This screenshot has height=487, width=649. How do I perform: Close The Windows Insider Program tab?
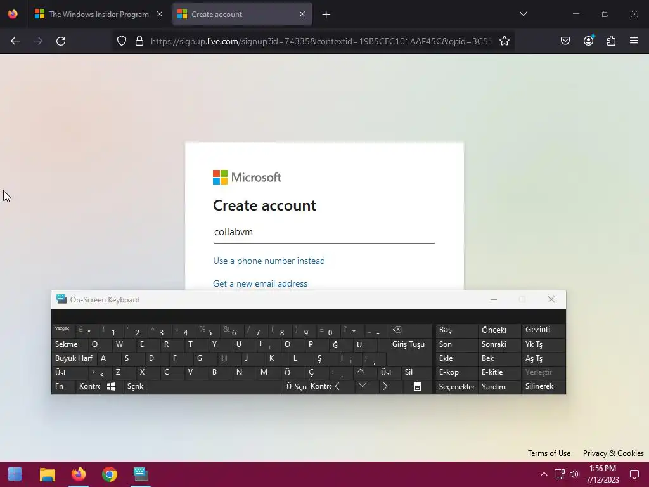[x=160, y=14]
